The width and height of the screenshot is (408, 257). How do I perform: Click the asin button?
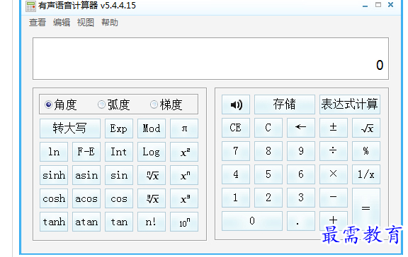tap(86, 175)
